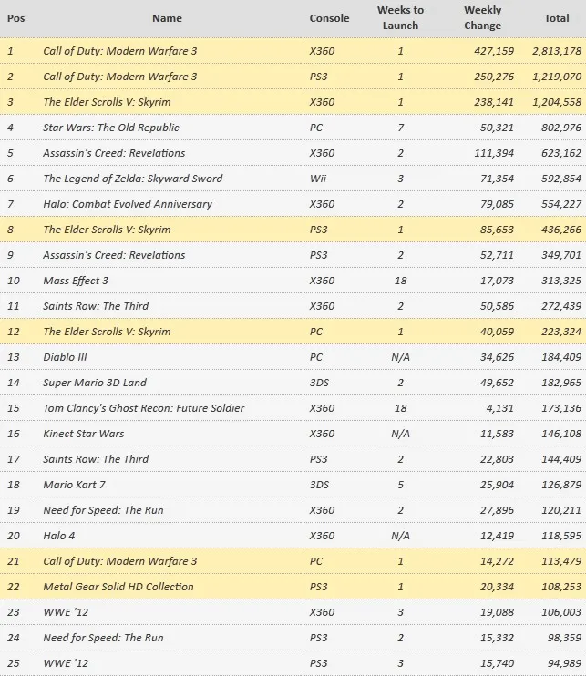This screenshot has width=586, height=676.
Task: Open The Legend of Zelda: Skyward Sword
Action: (132, 179)
